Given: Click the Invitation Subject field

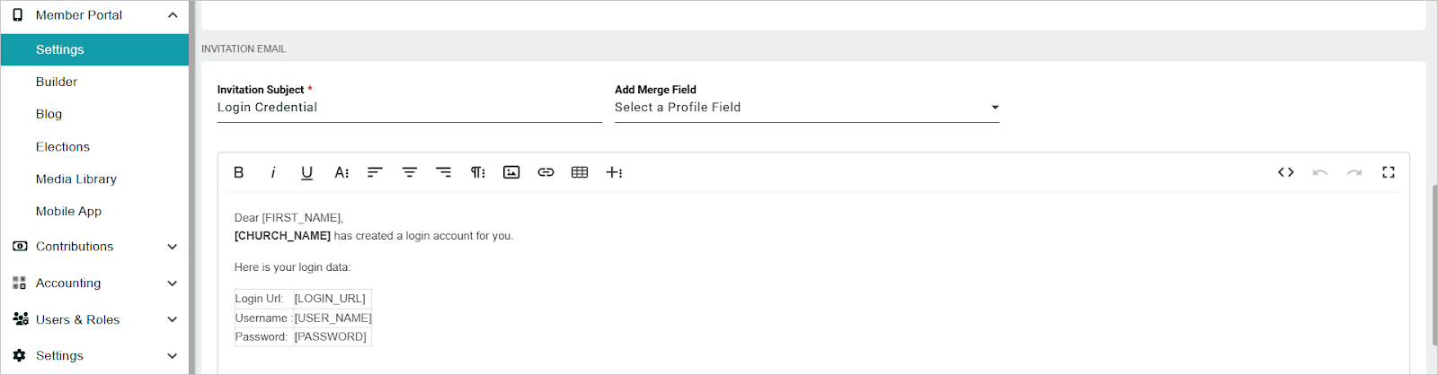Looking at the screenshot, I should pos(409,108).
